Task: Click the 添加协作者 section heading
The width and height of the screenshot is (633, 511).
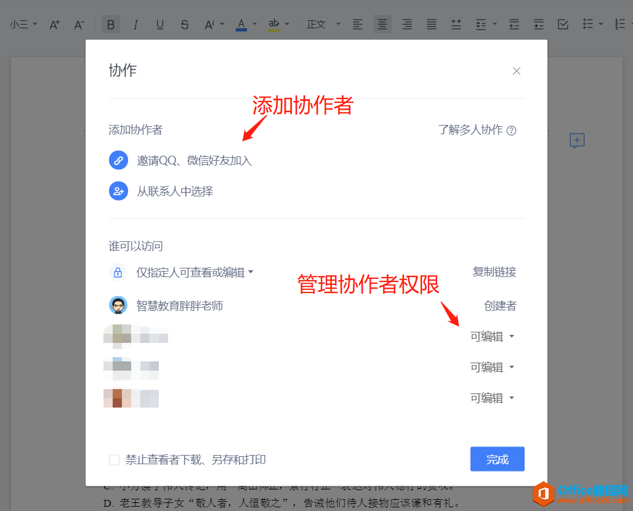Action: 135,130
